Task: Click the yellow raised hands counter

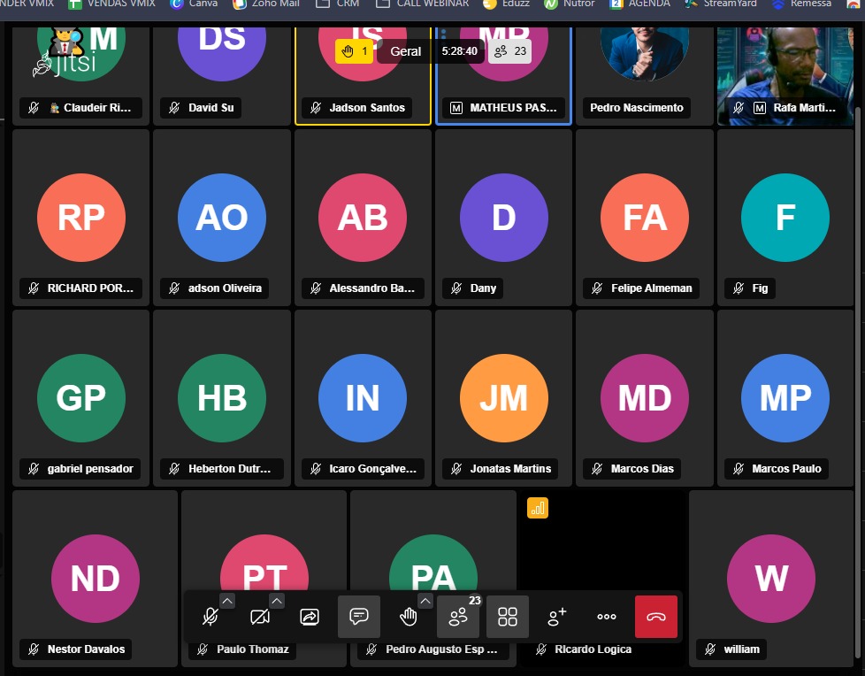Action: pyautogui.click(x=355, y=51)
